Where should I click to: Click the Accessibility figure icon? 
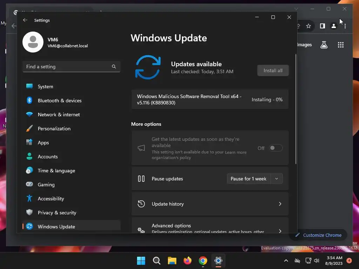29,198
